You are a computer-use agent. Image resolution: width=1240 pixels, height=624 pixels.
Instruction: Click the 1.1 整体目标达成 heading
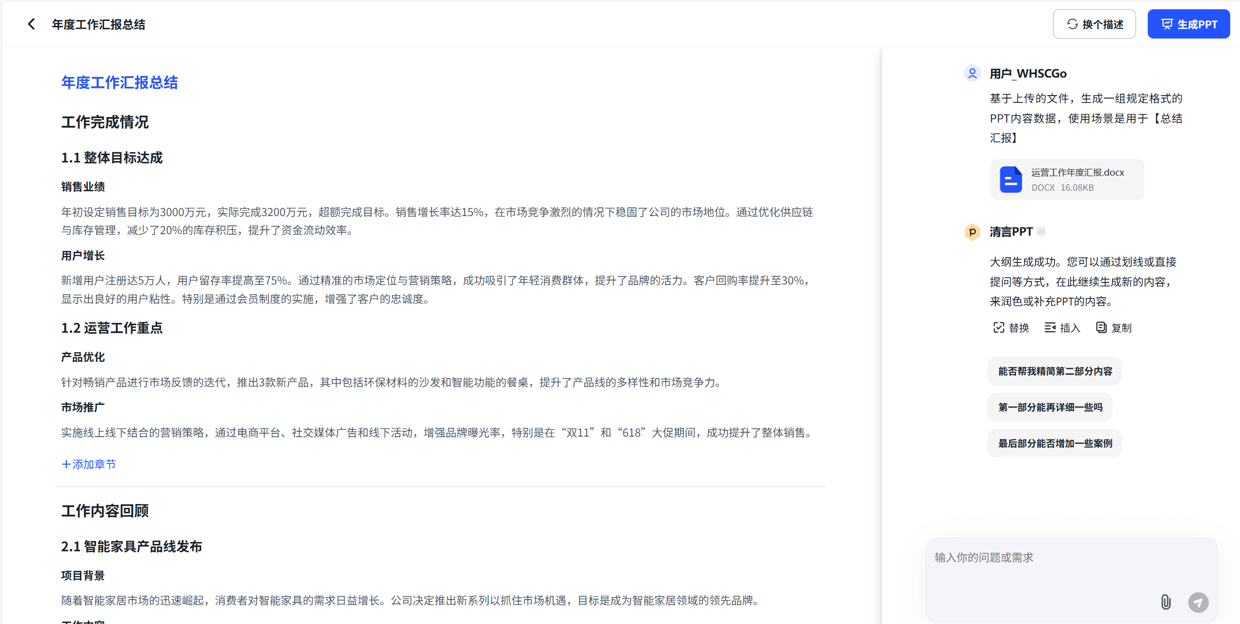pos(112,158)
